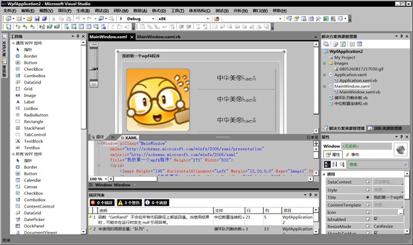Click the green Start Debugging arrow
This screenshot has width=413, height=245.
(121, 19)
